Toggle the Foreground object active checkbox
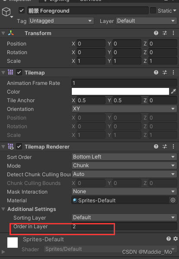Viewport: 179px width, 259px height. coord(22,11)
